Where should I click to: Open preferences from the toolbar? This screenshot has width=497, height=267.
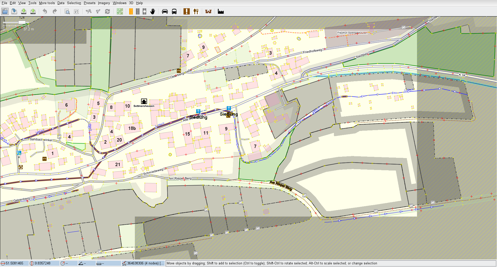click(76, 11)
